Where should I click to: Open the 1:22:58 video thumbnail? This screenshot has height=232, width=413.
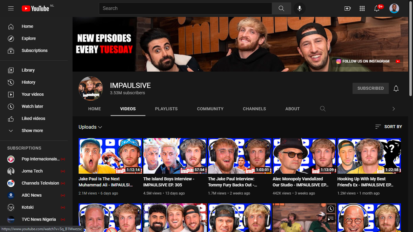(369, 156)
